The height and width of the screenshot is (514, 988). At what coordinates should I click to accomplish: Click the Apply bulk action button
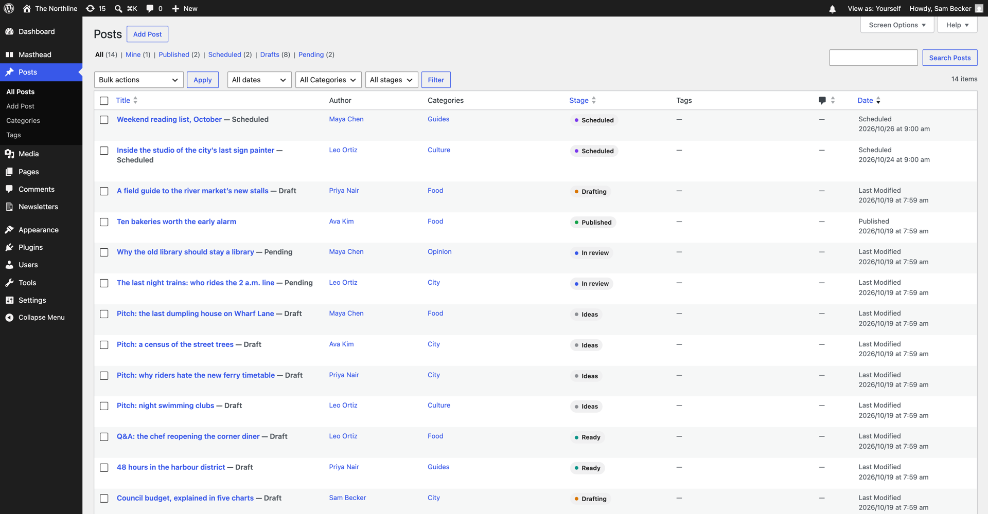pyautogui.click(x=203, y=80)
